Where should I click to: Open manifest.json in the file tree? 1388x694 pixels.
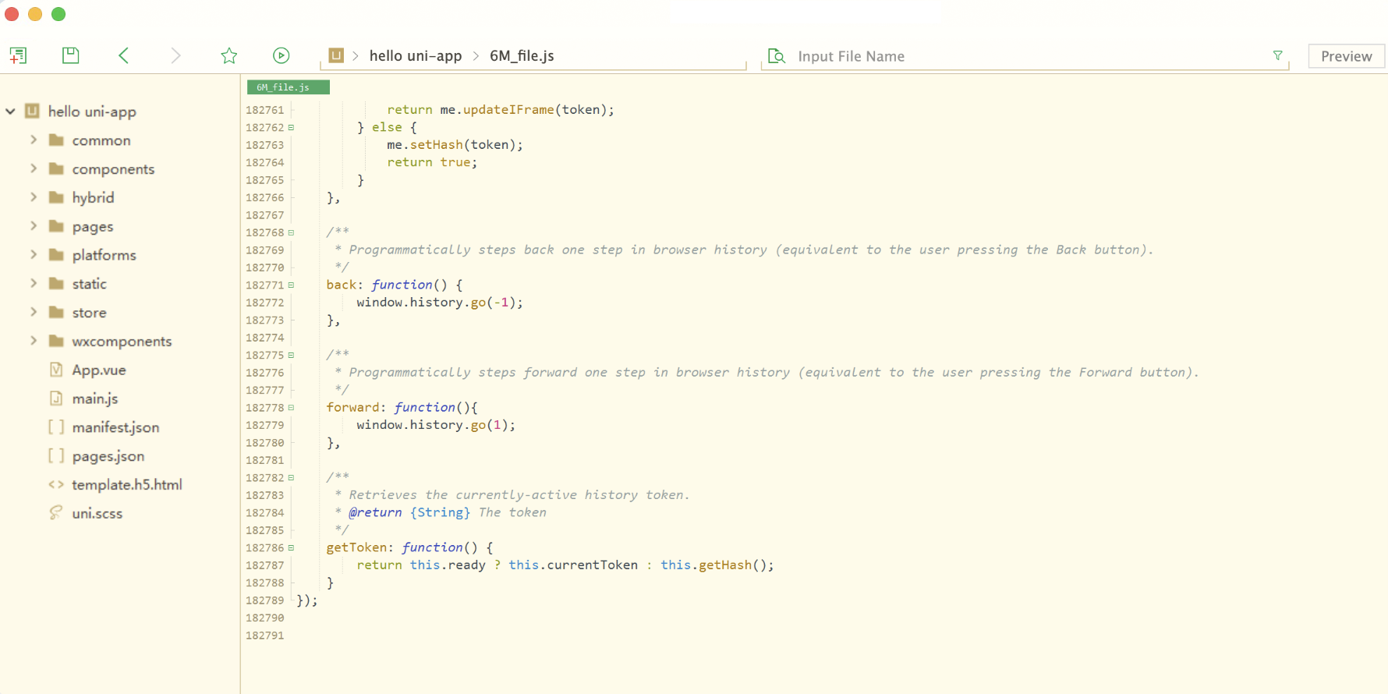click(115, 427)
